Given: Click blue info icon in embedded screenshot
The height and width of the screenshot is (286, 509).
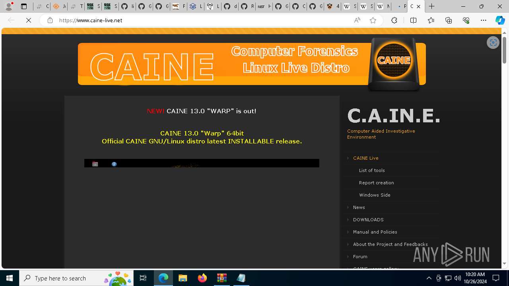Looking at the screenshot, I should 114,164.
